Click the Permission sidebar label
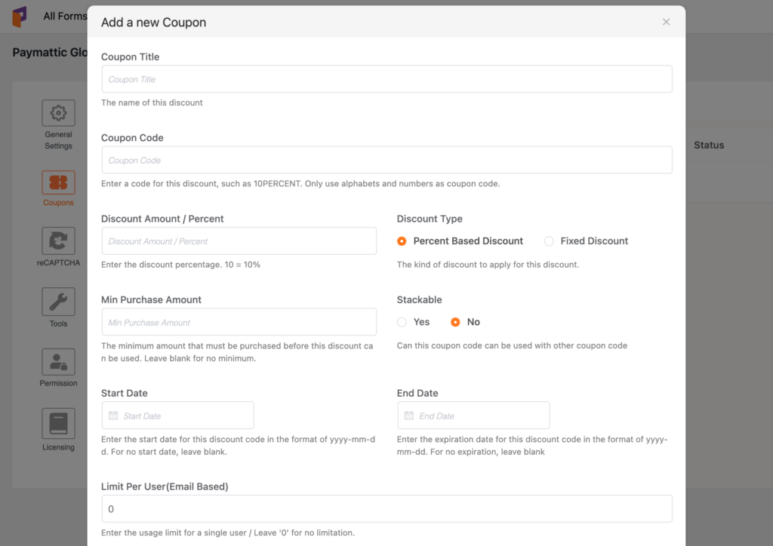Screen dimensions: 773x546 click(x=58, y=383)
